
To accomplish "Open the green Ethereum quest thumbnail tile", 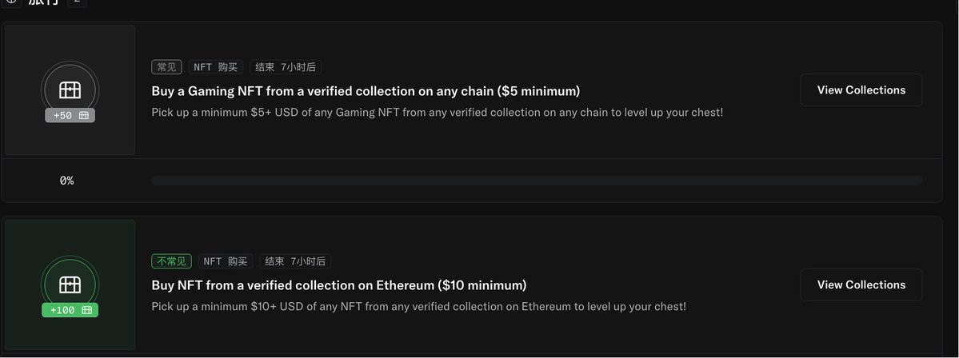I will tap(70, 284).
